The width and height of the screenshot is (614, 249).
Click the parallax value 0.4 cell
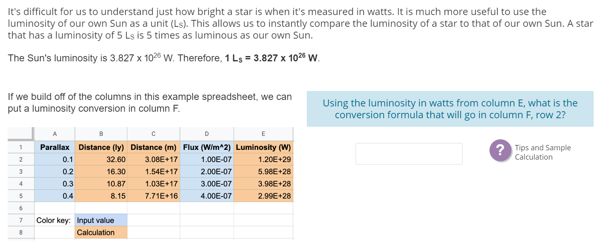point(55,196)
